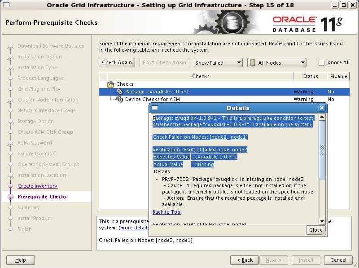Select the Device Checks for ASM row
This screenshot has width=359, height=268.
[x=224, y=99]
